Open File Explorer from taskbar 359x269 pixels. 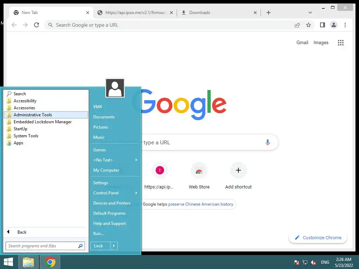coord(28,262)
